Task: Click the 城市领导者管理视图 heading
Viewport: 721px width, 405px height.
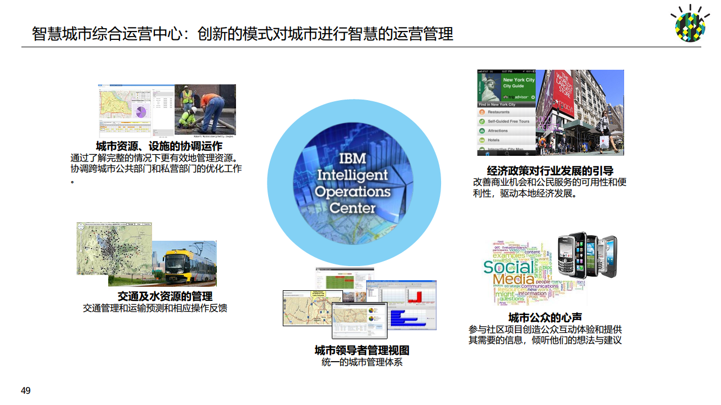Action: (x=362, y=350)
